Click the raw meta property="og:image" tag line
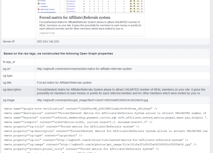This screenshot has height=153, width=213. point(100,144)
